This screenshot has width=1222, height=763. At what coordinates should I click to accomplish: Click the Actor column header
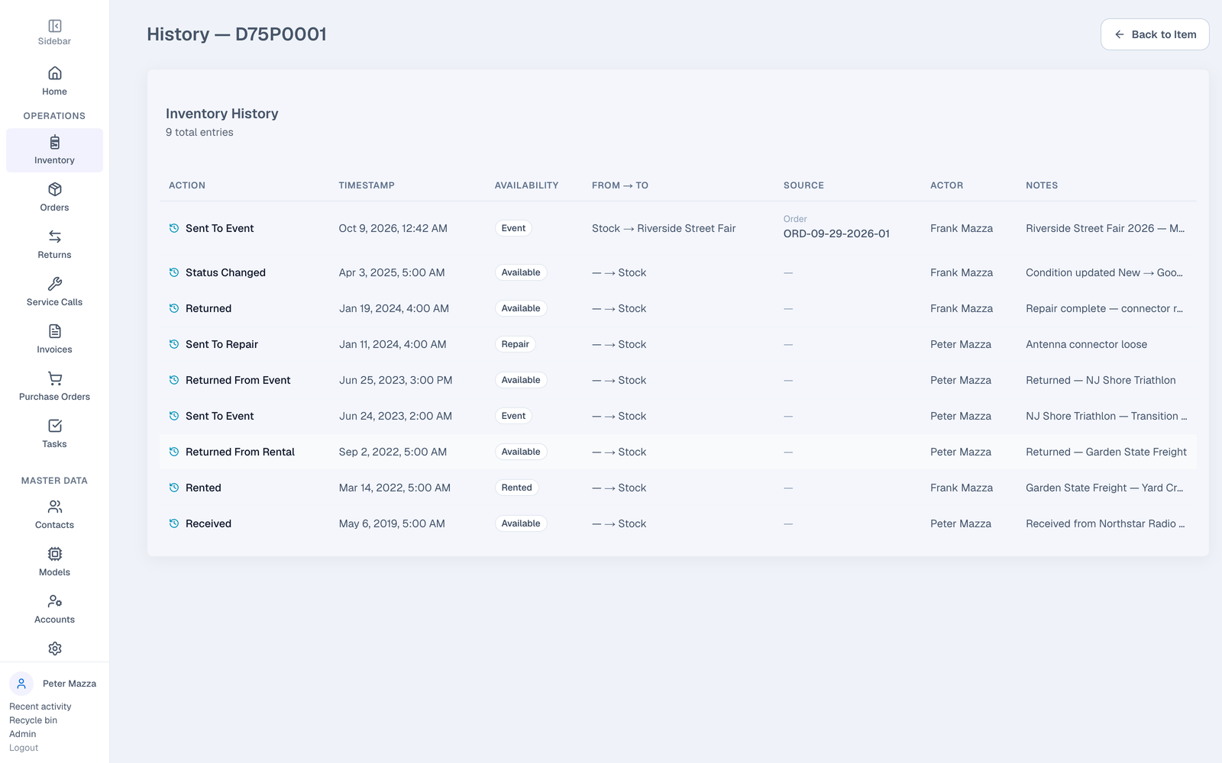point(946,185)
